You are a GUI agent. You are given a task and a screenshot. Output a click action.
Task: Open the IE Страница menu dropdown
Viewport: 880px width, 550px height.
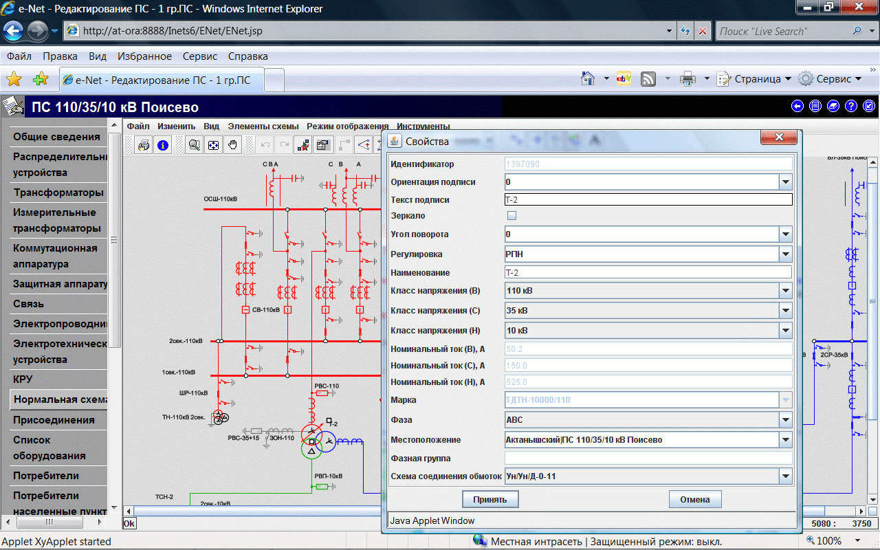point(754,79)
